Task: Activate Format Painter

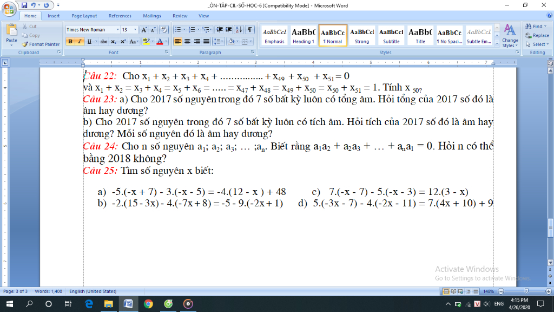Action: pos(41,44)
